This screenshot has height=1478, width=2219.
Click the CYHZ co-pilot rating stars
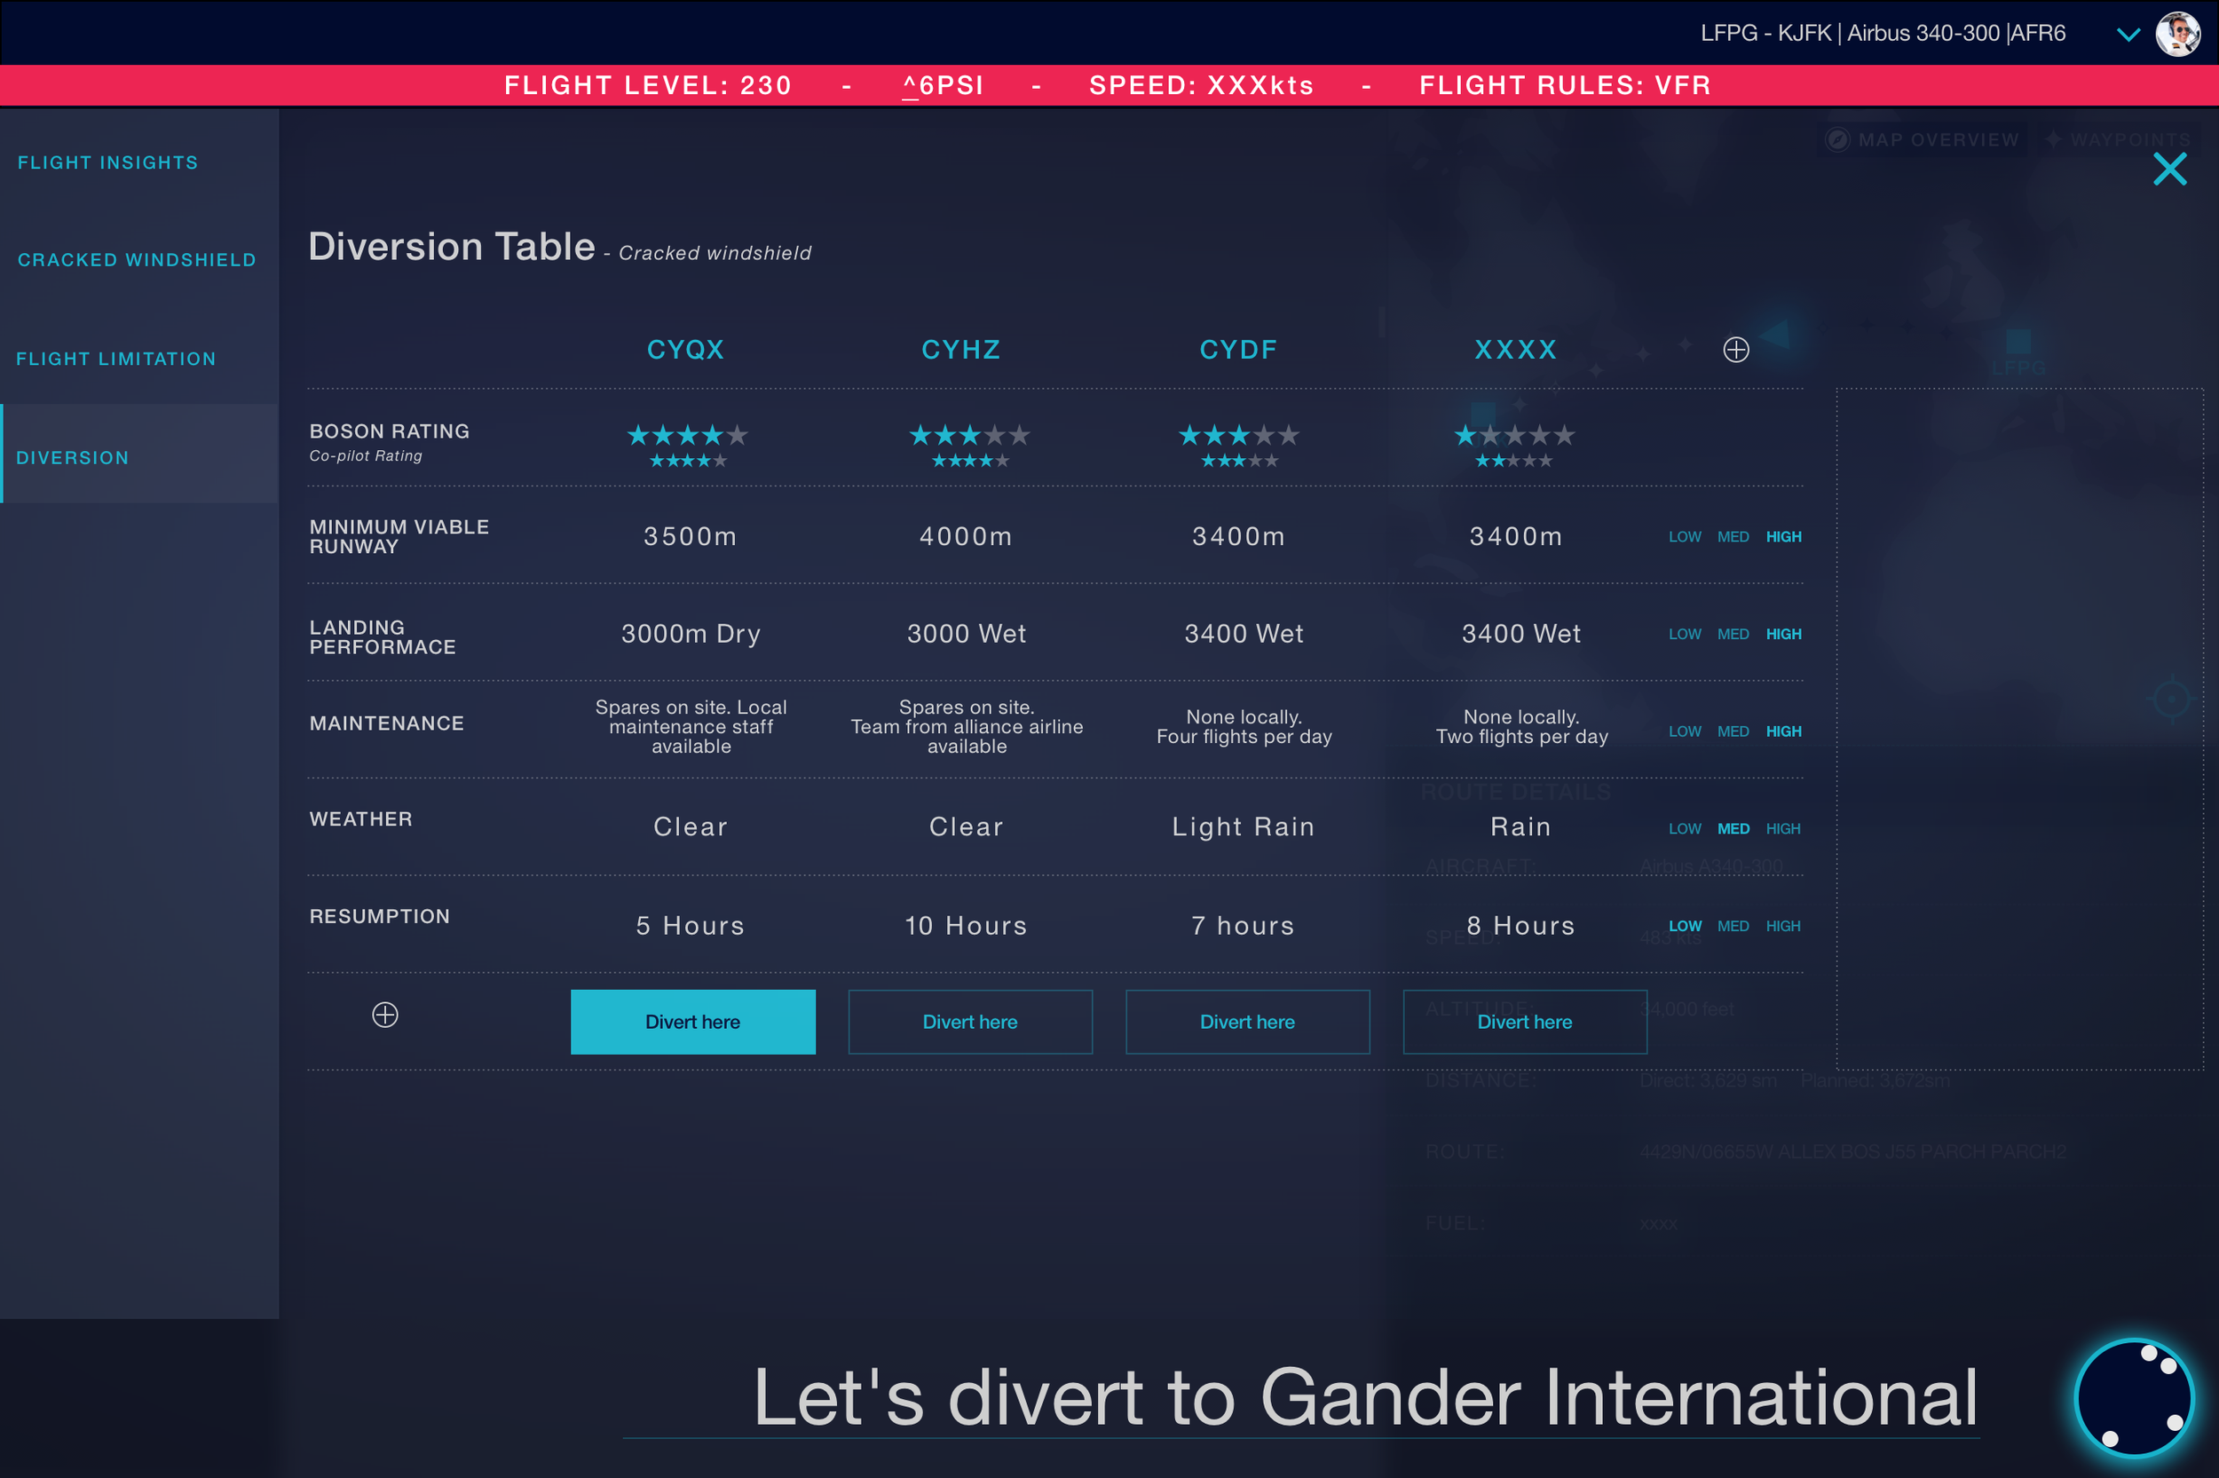(x=969, y=461)
